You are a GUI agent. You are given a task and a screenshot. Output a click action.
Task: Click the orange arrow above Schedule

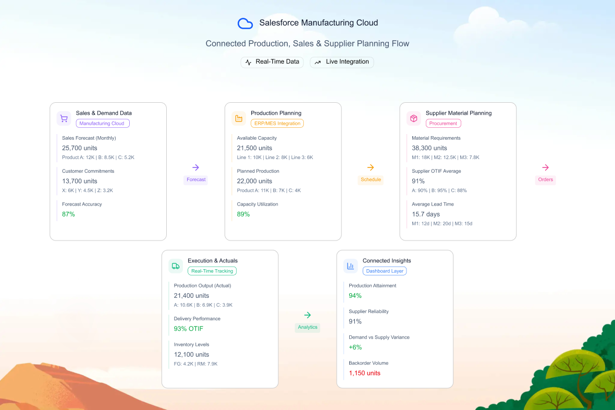coord(371,167)
